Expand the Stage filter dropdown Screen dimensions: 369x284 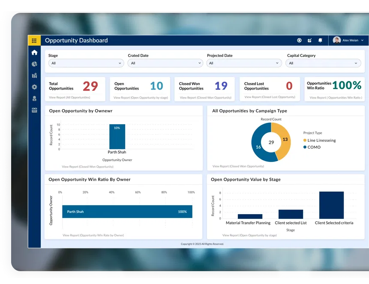[86, 63]
